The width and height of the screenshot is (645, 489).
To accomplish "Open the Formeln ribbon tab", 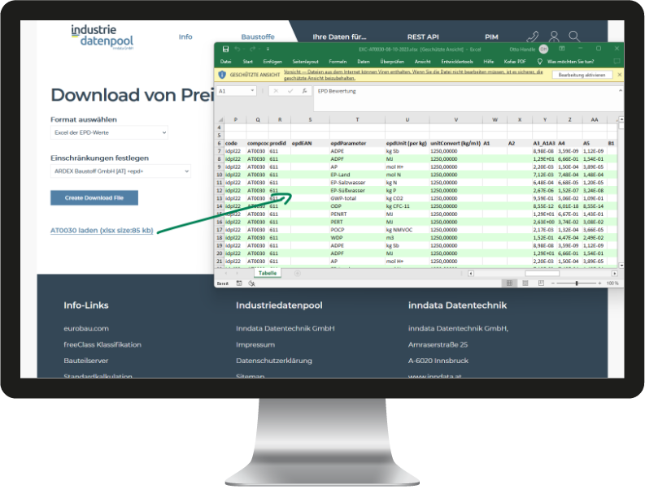I will click(x=338, y=62).
